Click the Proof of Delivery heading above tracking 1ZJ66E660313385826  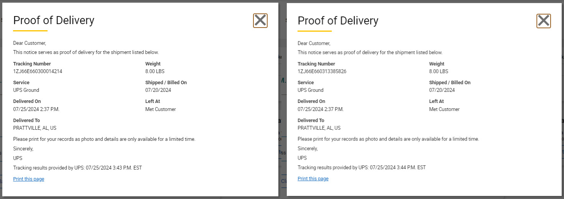(x=338, y=20)
